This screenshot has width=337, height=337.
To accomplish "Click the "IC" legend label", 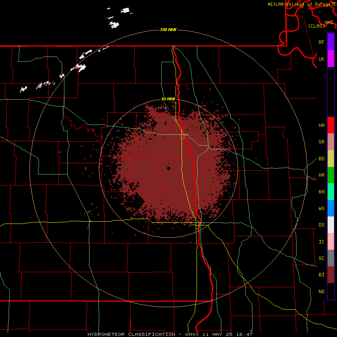I will pyautogui.click(x=321, y=242).
